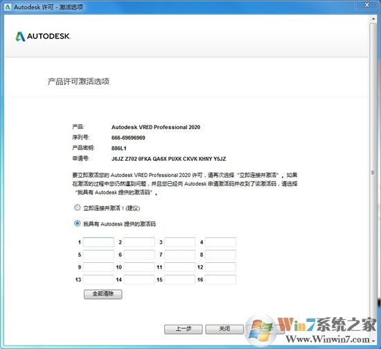Click the scrollbar up arrow
Image resolution: width=381 pixels, height=349 pixels.
pos(373,19)
